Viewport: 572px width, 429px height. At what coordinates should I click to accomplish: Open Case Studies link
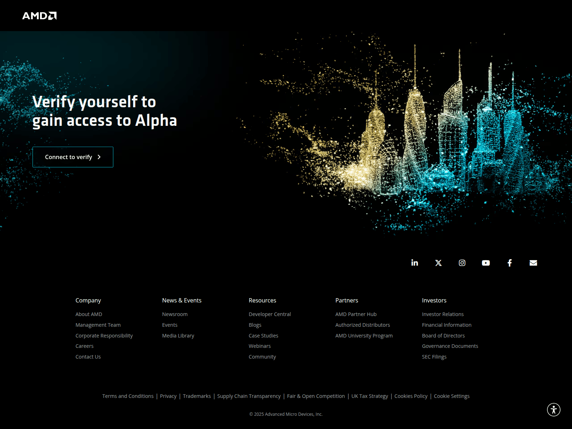pyautogui.click(x=263, y=336)
